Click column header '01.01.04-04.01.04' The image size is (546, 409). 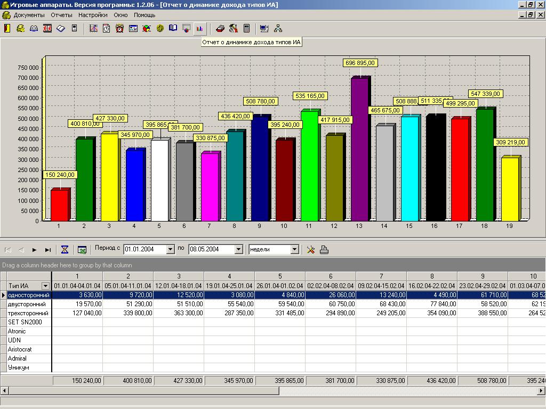[77, 286]
